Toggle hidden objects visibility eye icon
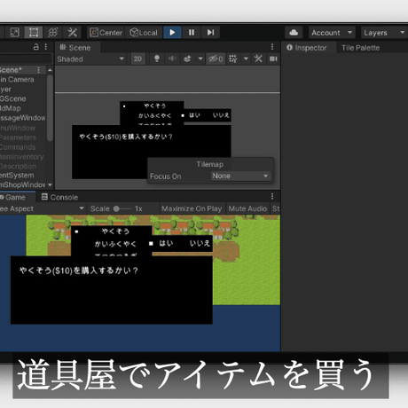 pos(216,59)
